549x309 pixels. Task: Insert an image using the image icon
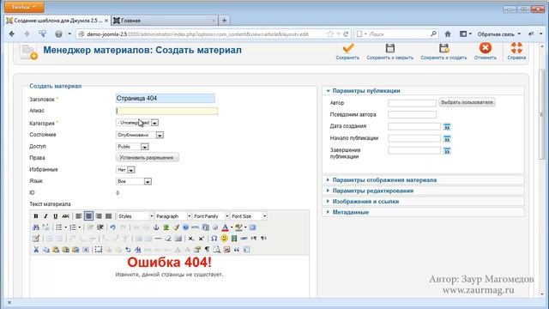point(166,227)
